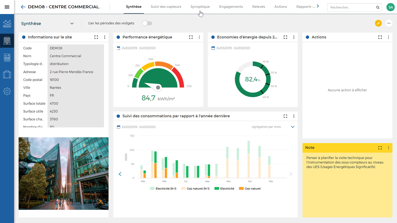
Task: Switch to Suivi des capteurs tab
Action: click(x=166, y=7)
